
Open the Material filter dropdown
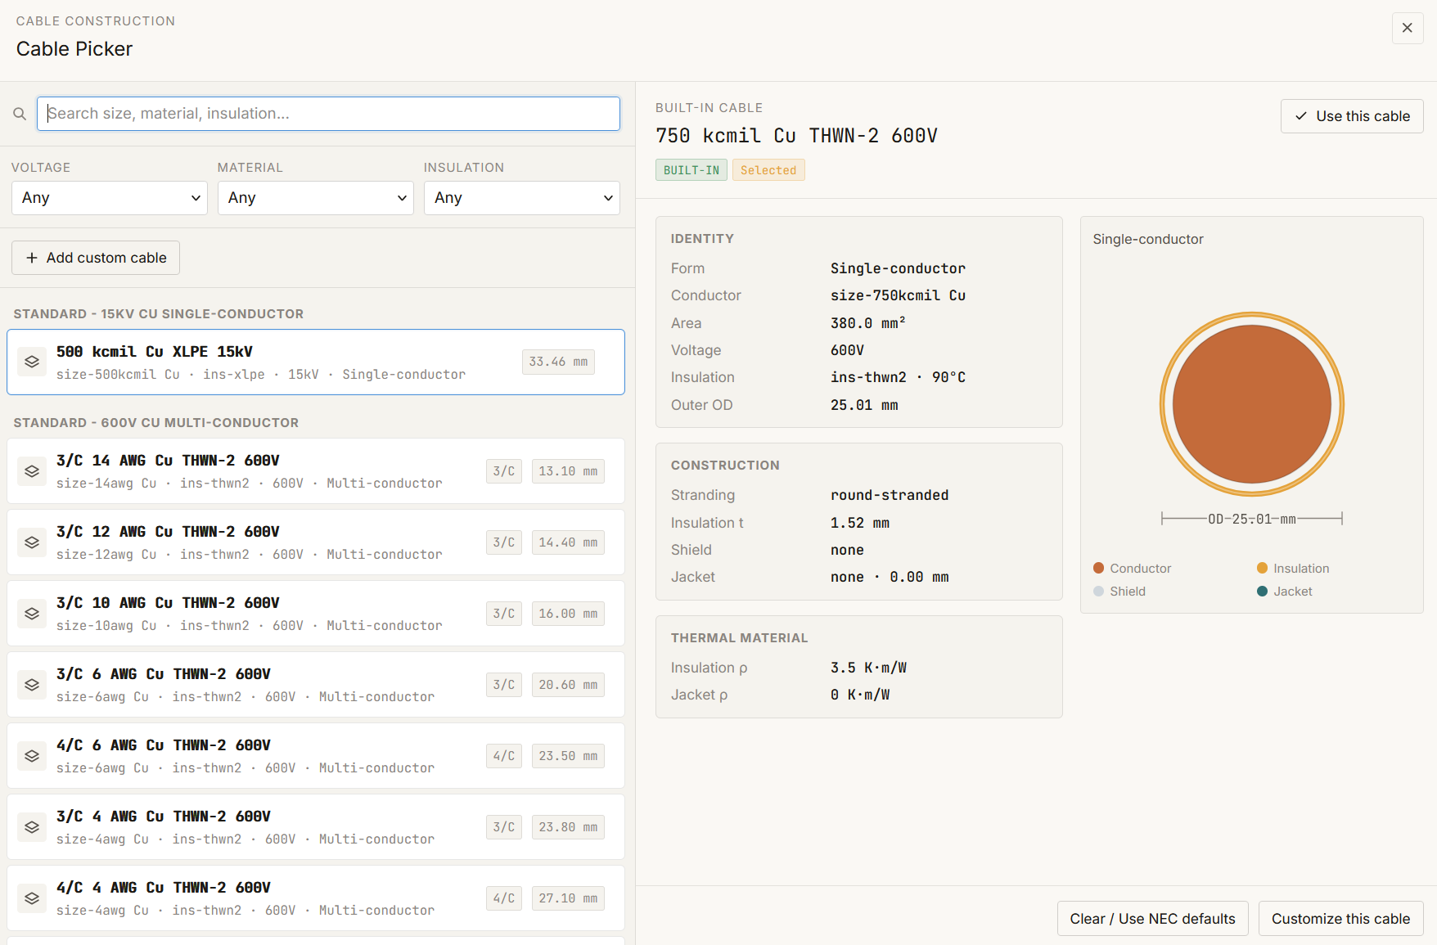[x=316, y=198]
